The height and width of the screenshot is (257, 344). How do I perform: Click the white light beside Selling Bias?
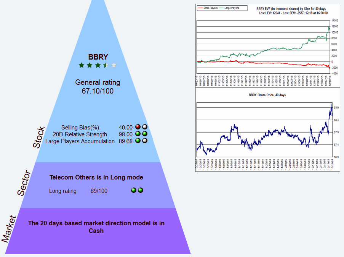[x=145, y=127]
